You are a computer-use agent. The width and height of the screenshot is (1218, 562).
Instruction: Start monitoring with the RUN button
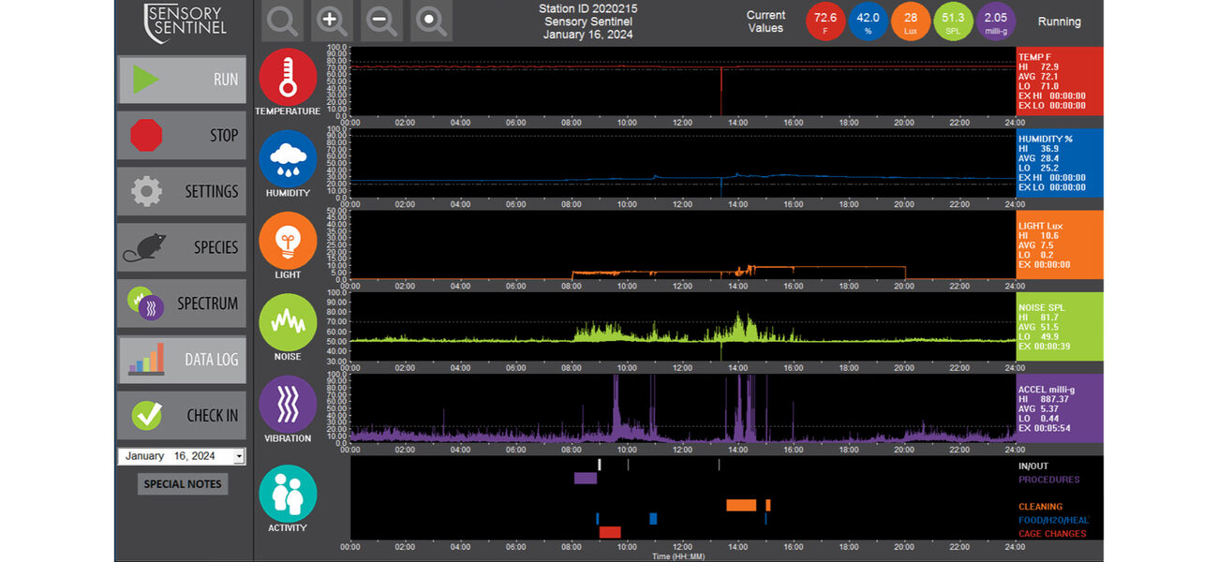point(182,80)
